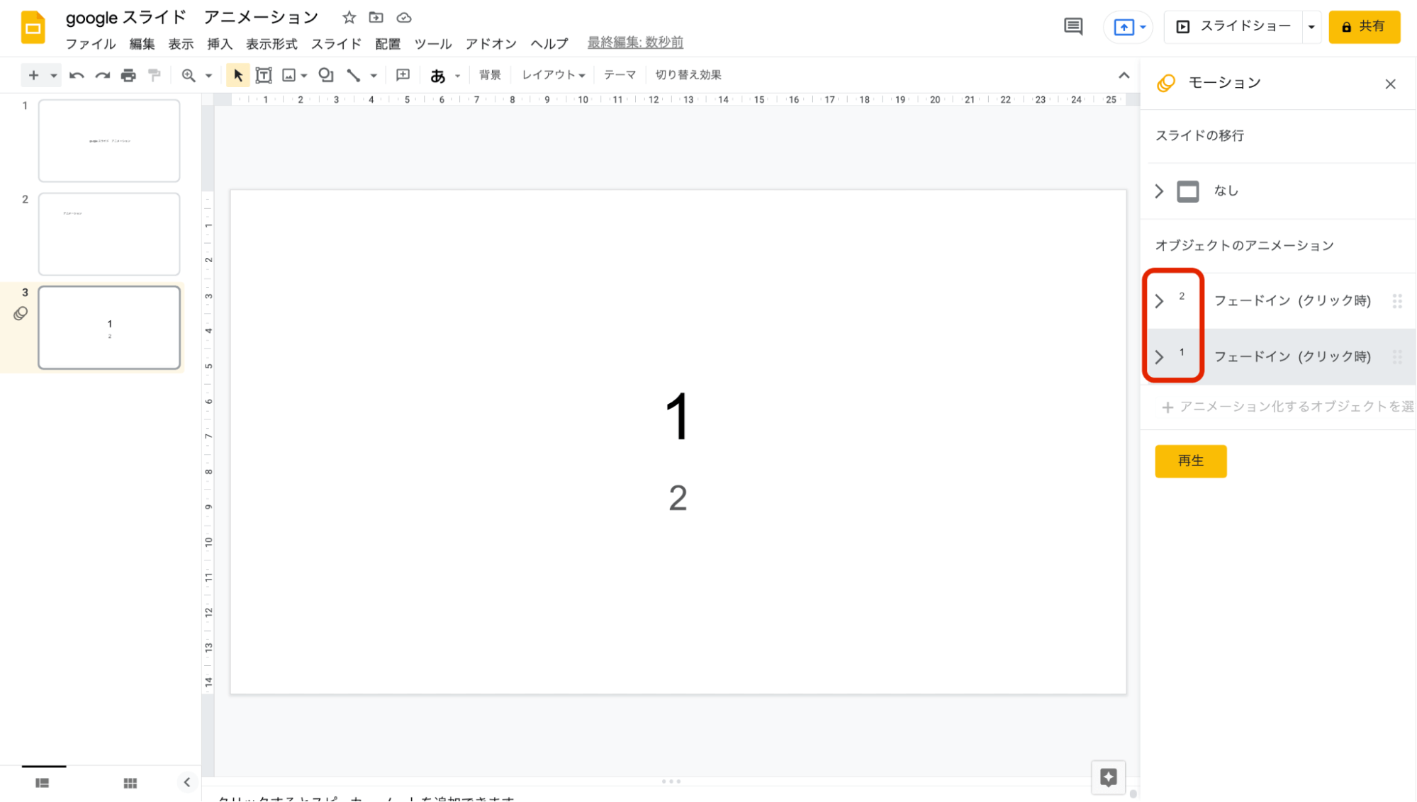The height and width of the screenshot is (802, 1417).
Task: Click the zoom magnifier tool
Action: pyautogui.click(x=189, y=75)
